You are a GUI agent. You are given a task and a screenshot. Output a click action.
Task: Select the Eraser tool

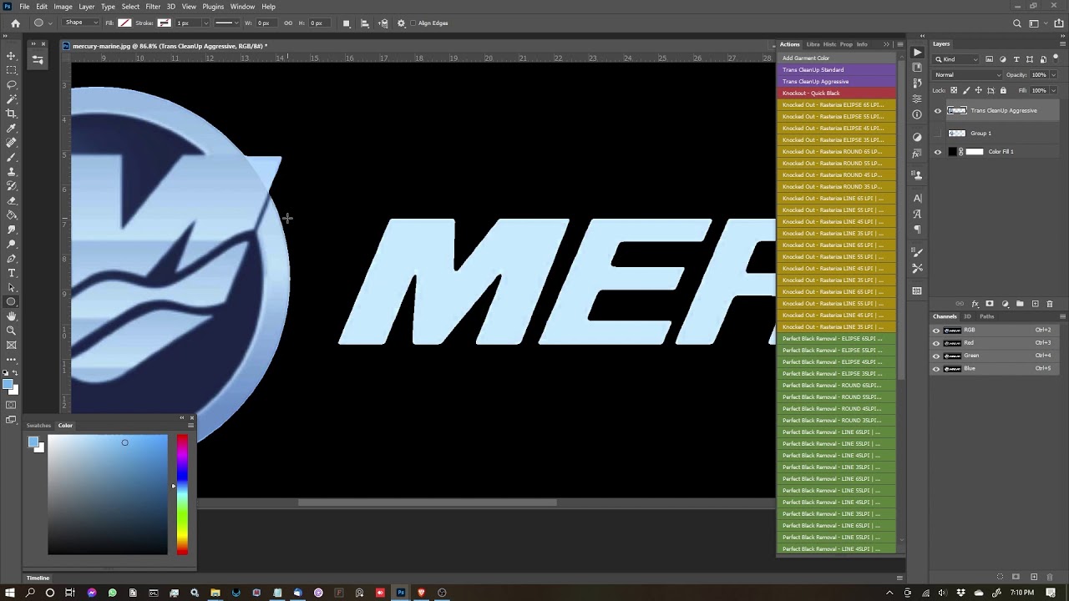[x=12, y=200]
